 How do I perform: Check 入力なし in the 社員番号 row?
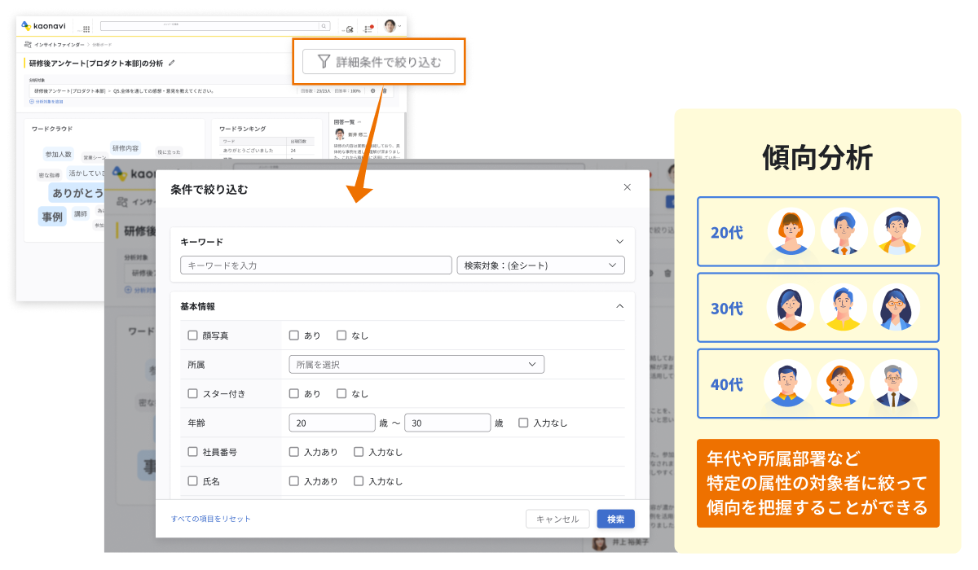click(359, 452)
